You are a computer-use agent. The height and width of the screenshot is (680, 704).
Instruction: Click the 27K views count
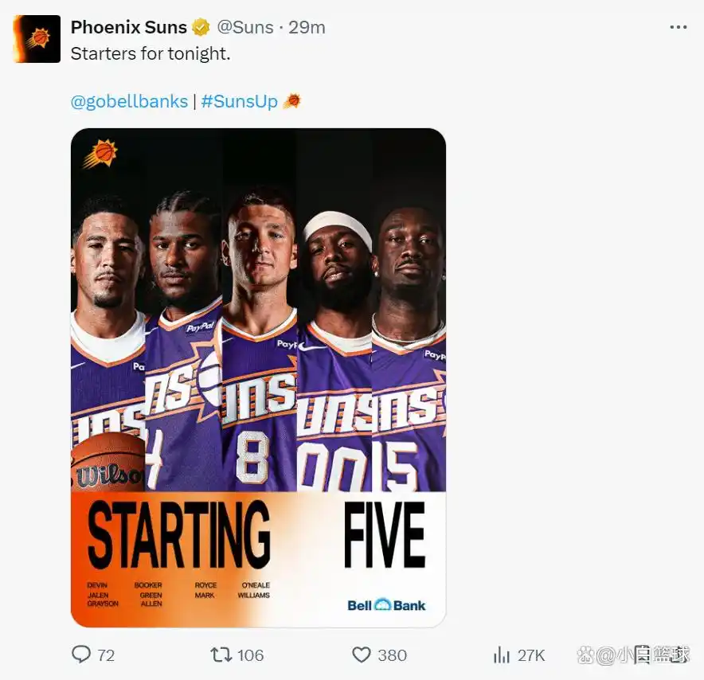[x=533, y=655]
